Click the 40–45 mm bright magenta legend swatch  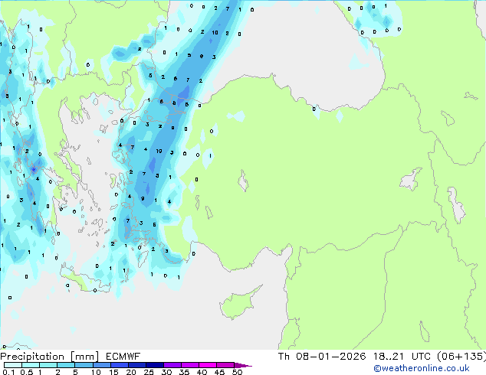tap(208, 365)
